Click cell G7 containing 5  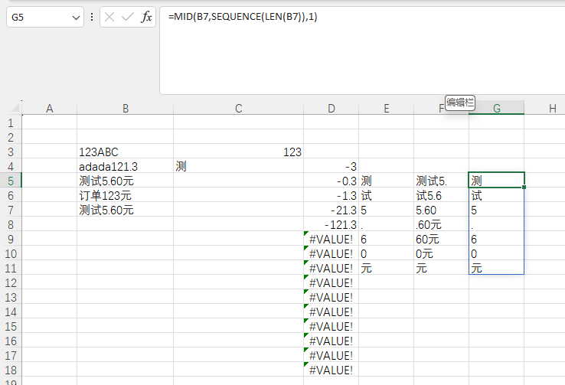[497, 210]
